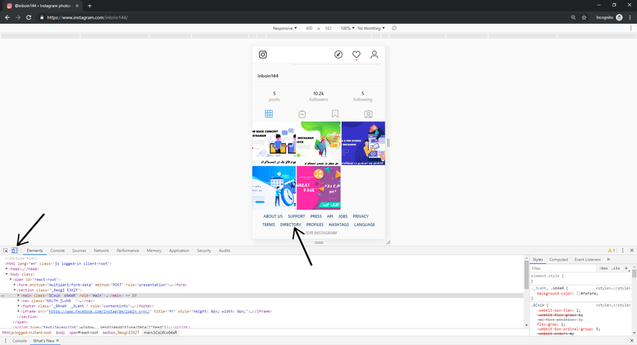This screenshot has width=637, height=345.
Task: Open the Saved bookmark icon
Action: (x=335, y=113)
